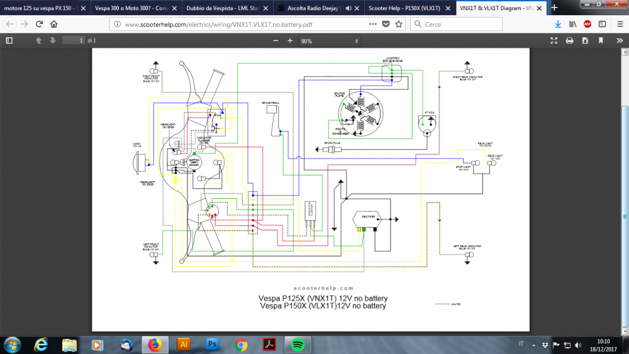This screenshot has width=629, height=354.
Task: Open Dropbox tray icon
Action: (x=545, y=345)
